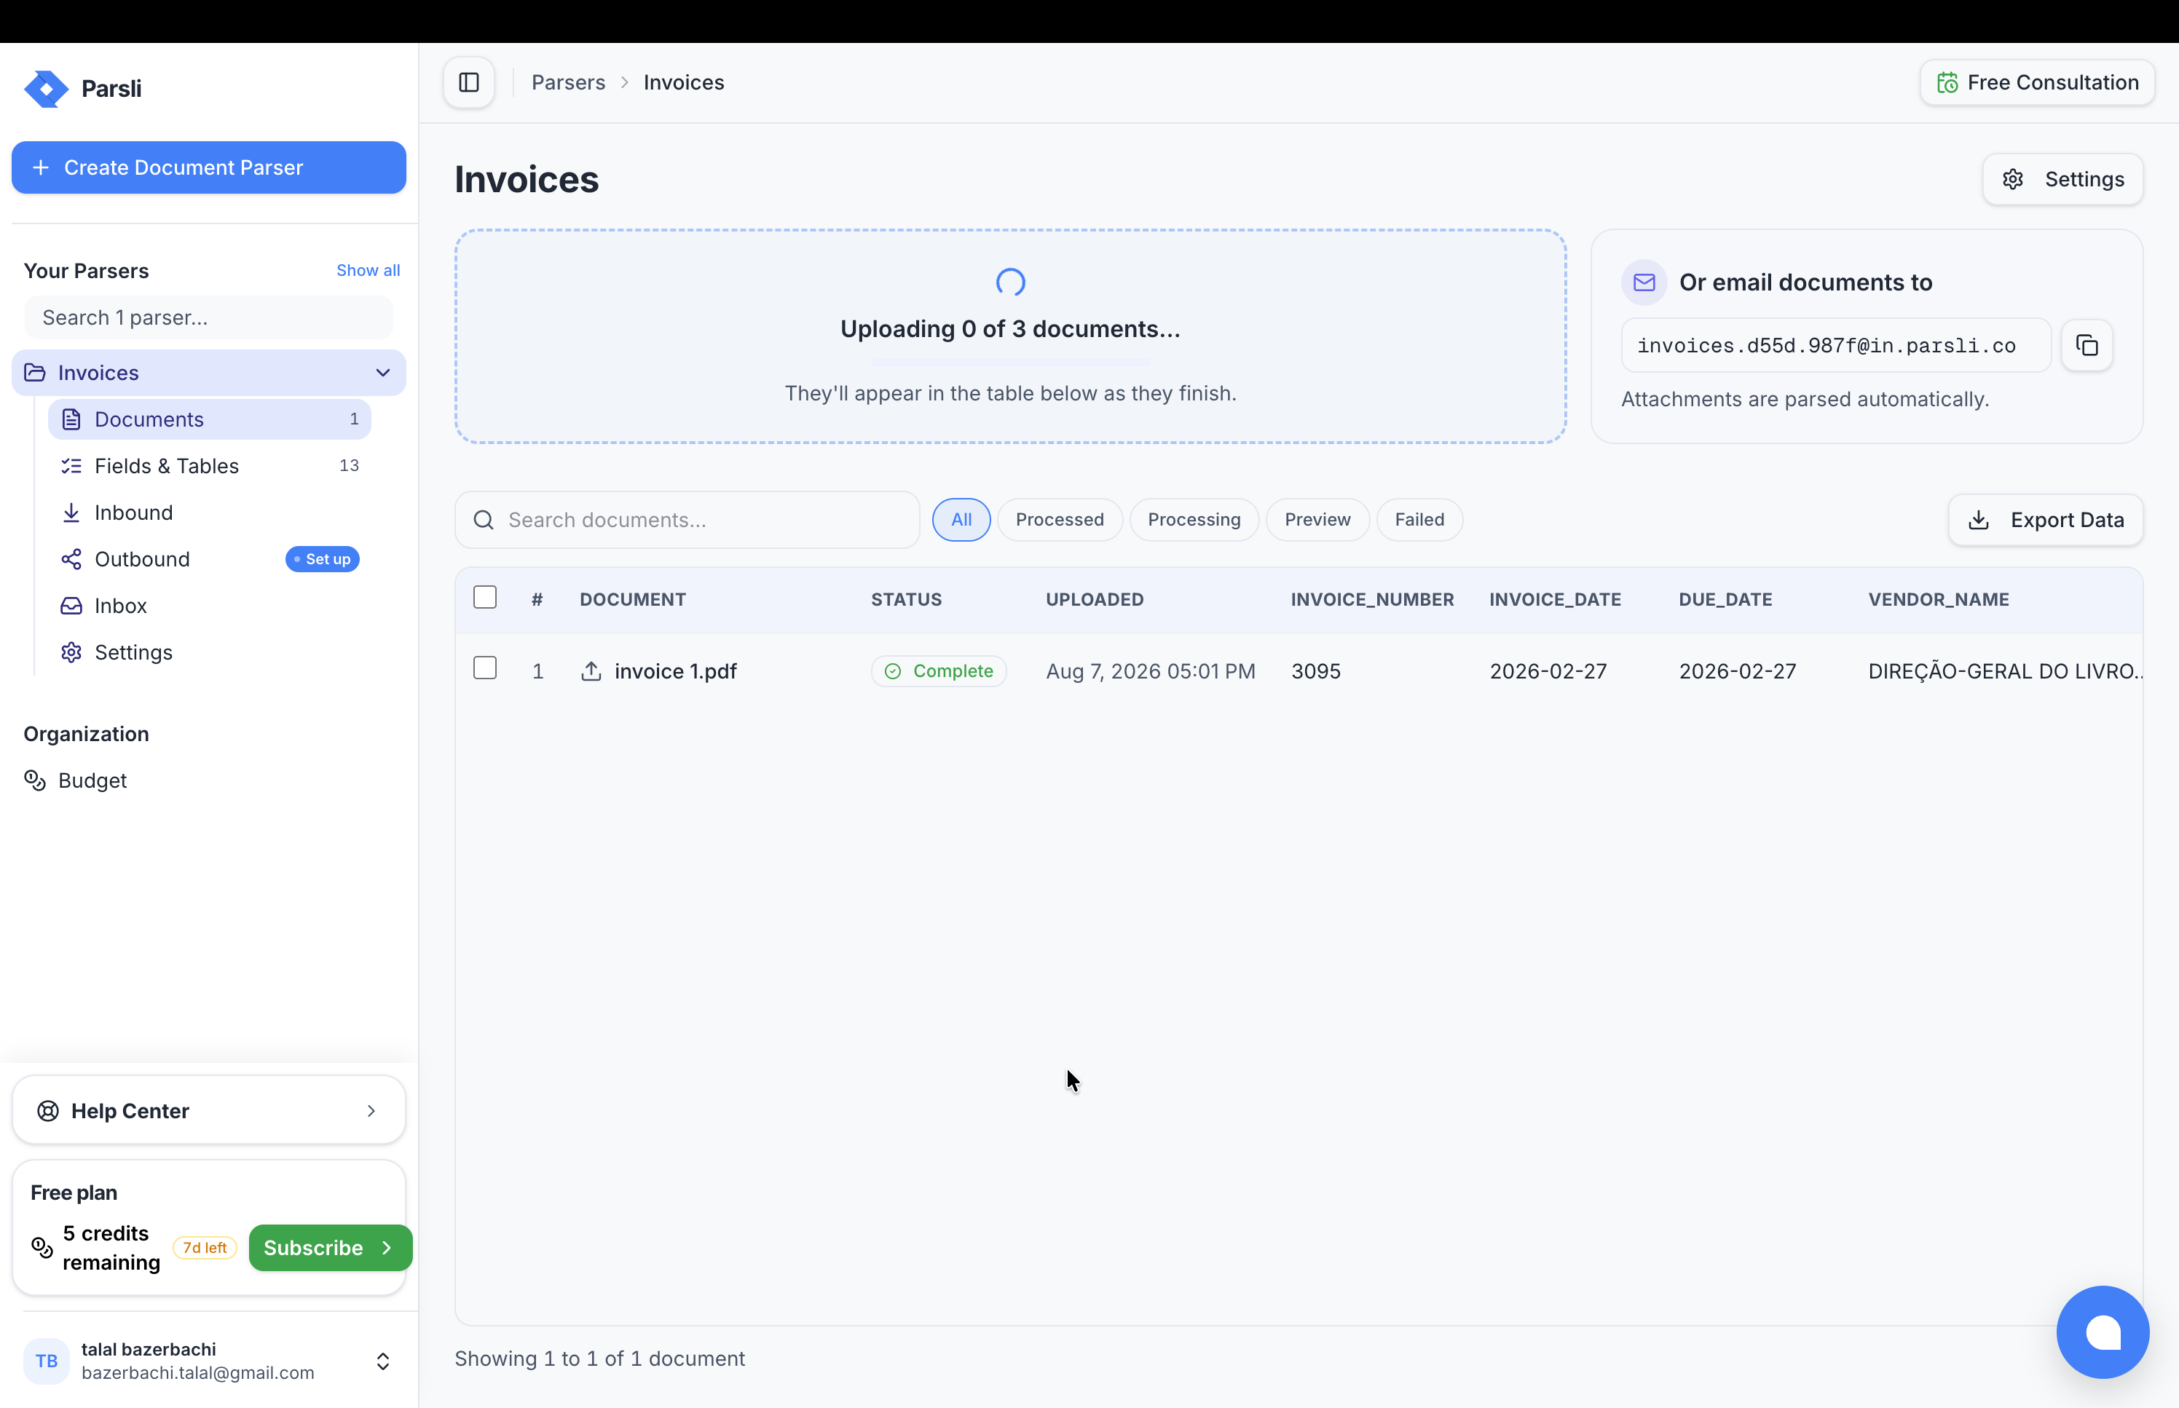Image resolution: width=2179 pixels, height=1408 pixels.
Task: Collapse the Invoices parser chevron
Action: tap(383, 373)
